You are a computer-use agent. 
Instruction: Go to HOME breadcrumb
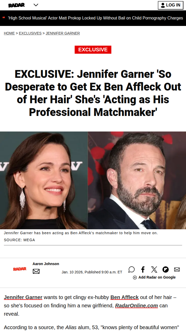(x=9, y=33)
